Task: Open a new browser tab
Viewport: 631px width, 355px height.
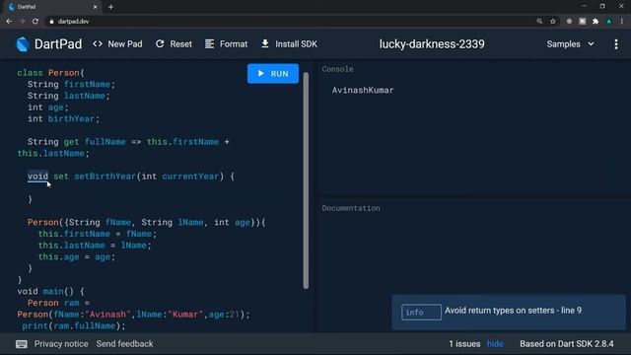Action: click(110, 7)
